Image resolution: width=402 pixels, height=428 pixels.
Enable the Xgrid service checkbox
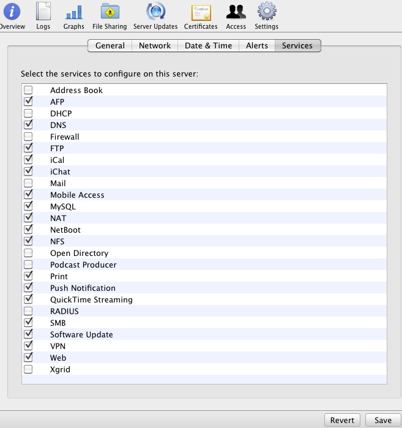(28, 369)
